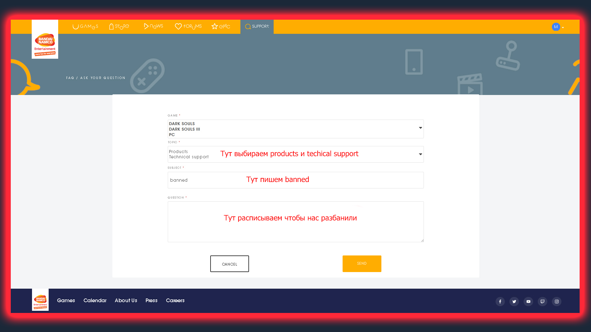Click the Bandai Namco footer logo

click(40, 300)
